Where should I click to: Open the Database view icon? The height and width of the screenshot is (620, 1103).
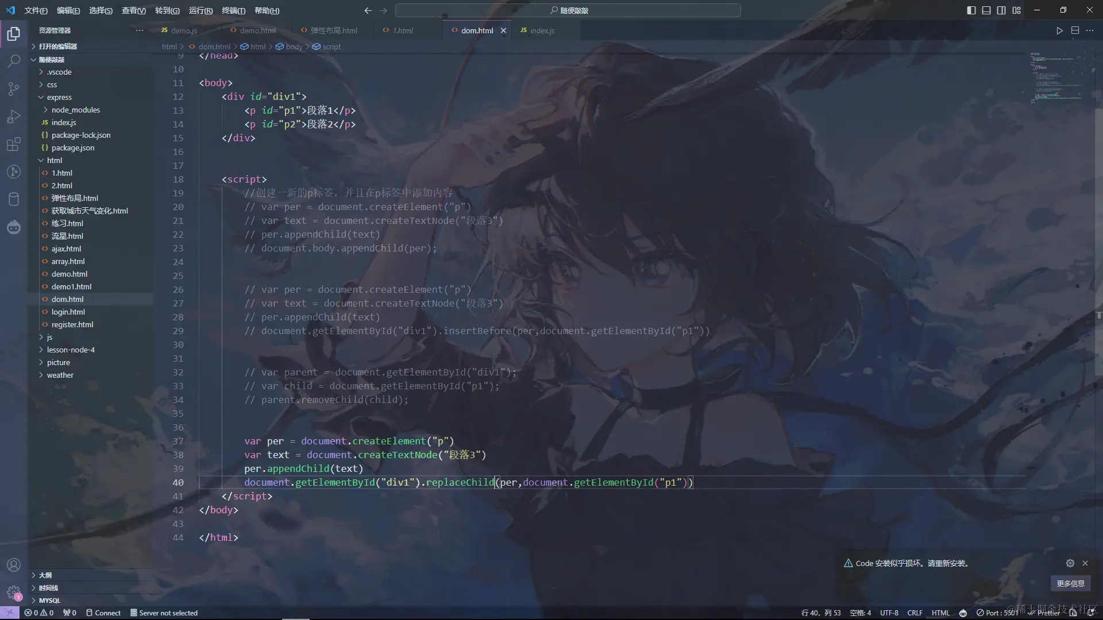pos(14,199)
